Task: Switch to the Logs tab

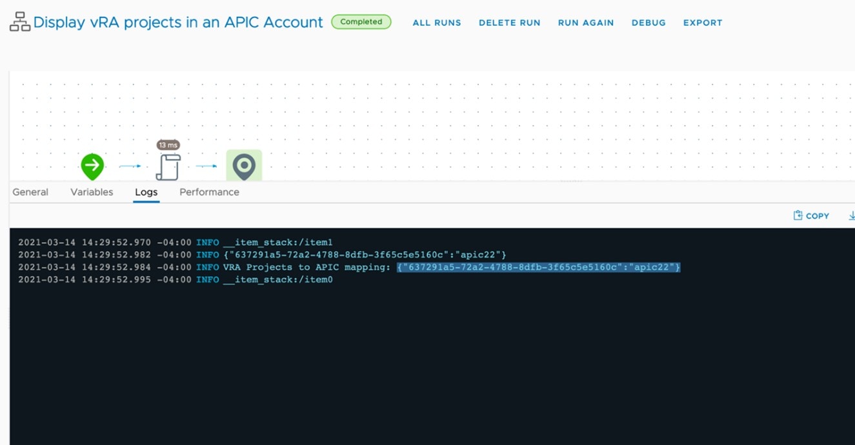Action: pos(146,192)
